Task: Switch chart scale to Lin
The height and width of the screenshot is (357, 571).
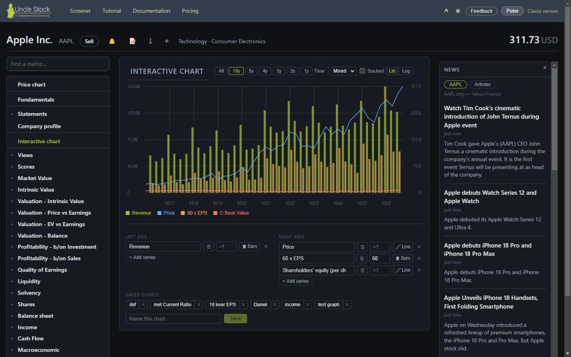Action: click(x=392, y=71)
